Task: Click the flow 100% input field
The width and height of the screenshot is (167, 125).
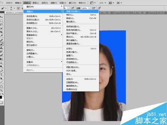Action: coord(85,8)
